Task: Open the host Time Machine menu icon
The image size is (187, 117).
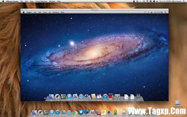Action: (144, 1)
